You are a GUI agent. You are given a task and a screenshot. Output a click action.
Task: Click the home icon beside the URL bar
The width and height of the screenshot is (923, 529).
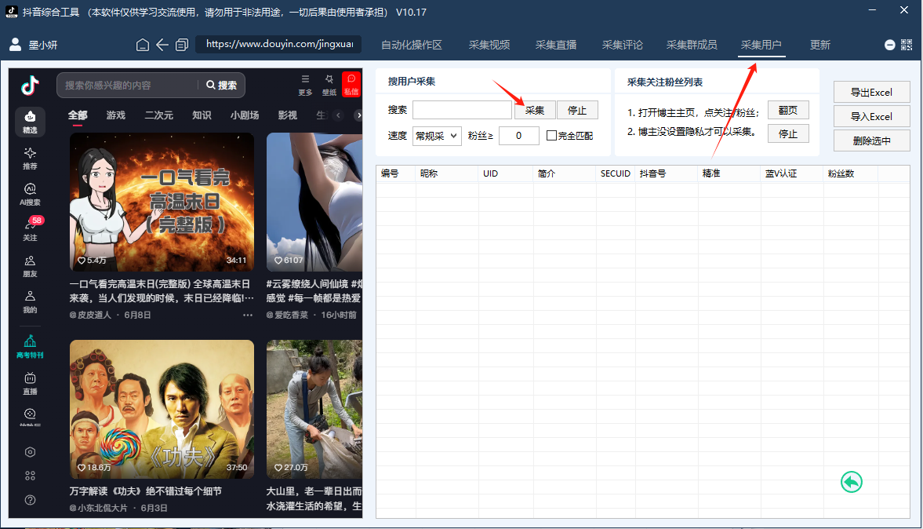coord(143,45)
